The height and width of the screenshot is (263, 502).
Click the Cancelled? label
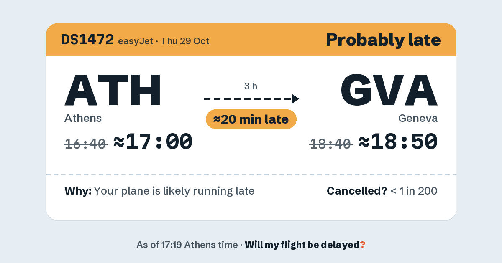click(x=357, y=191)
